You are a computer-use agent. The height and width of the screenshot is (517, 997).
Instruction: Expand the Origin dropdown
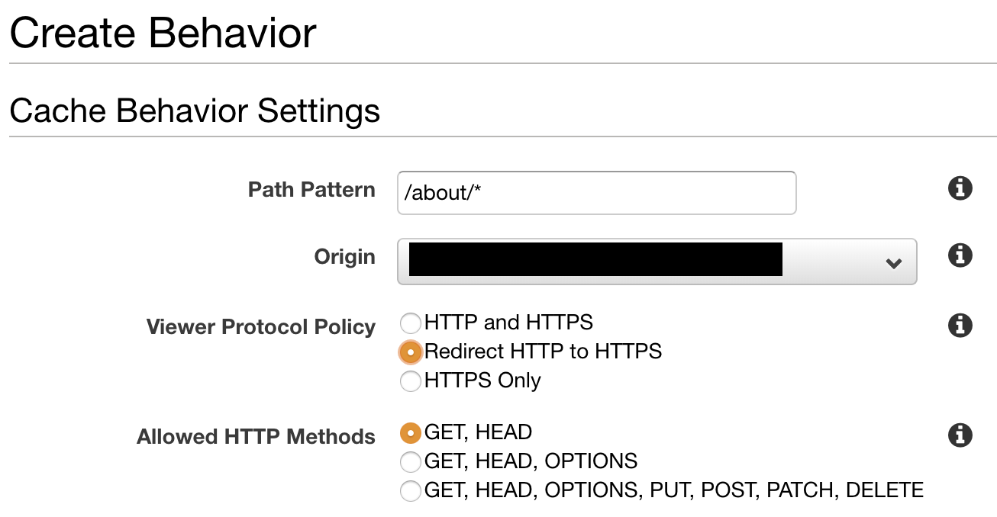tap(657, 262)
